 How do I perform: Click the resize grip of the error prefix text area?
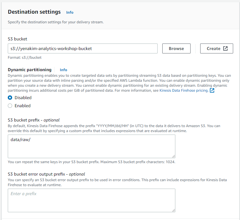point(173,210)
